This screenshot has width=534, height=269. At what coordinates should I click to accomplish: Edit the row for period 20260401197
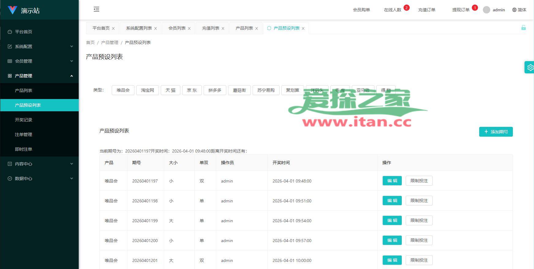[392, 181]
